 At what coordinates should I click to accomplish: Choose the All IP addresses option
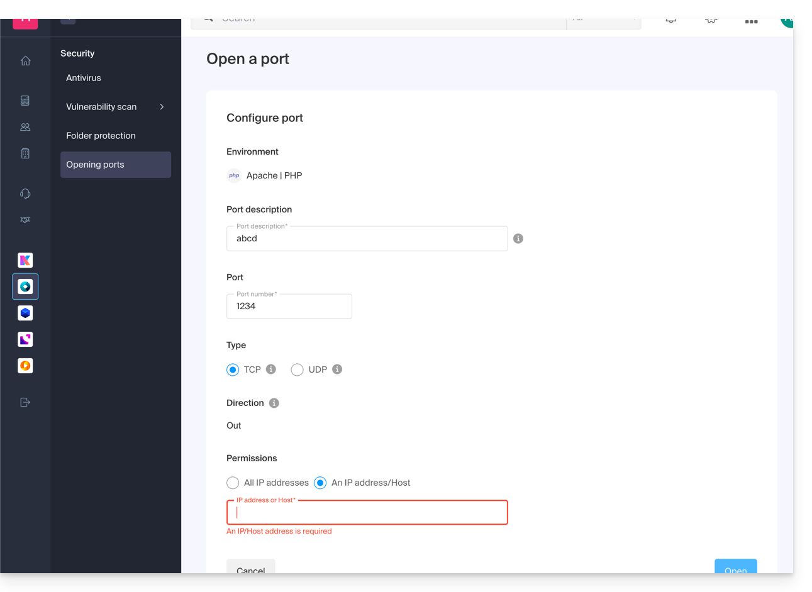click(x=233, y=483)
